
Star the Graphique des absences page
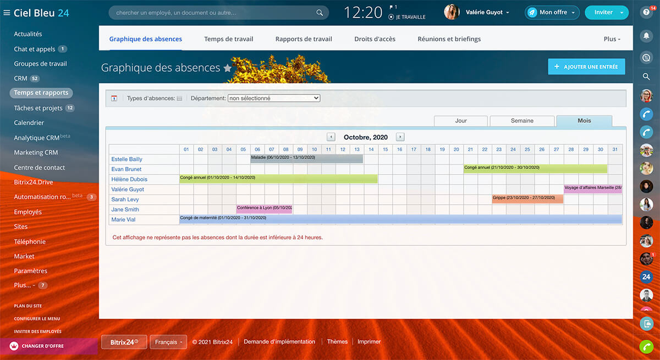coord(227,68)
